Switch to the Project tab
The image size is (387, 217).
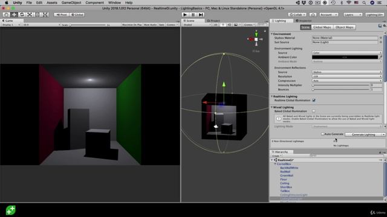(x=213, y=20)
